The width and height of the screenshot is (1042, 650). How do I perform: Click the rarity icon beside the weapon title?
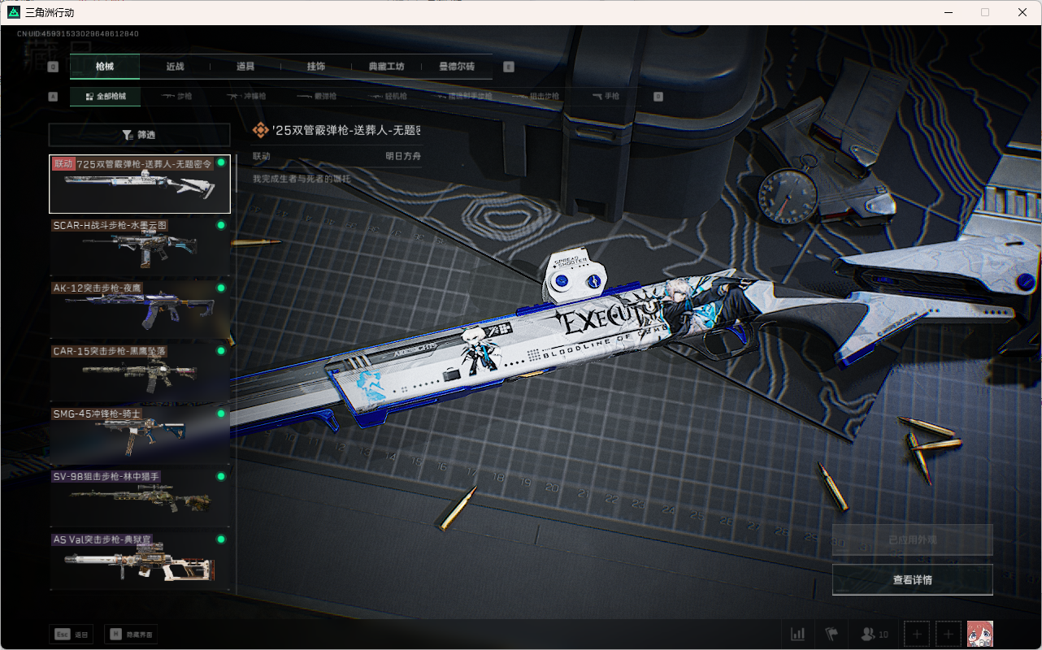pyautogui.click(x=260, y=131)
